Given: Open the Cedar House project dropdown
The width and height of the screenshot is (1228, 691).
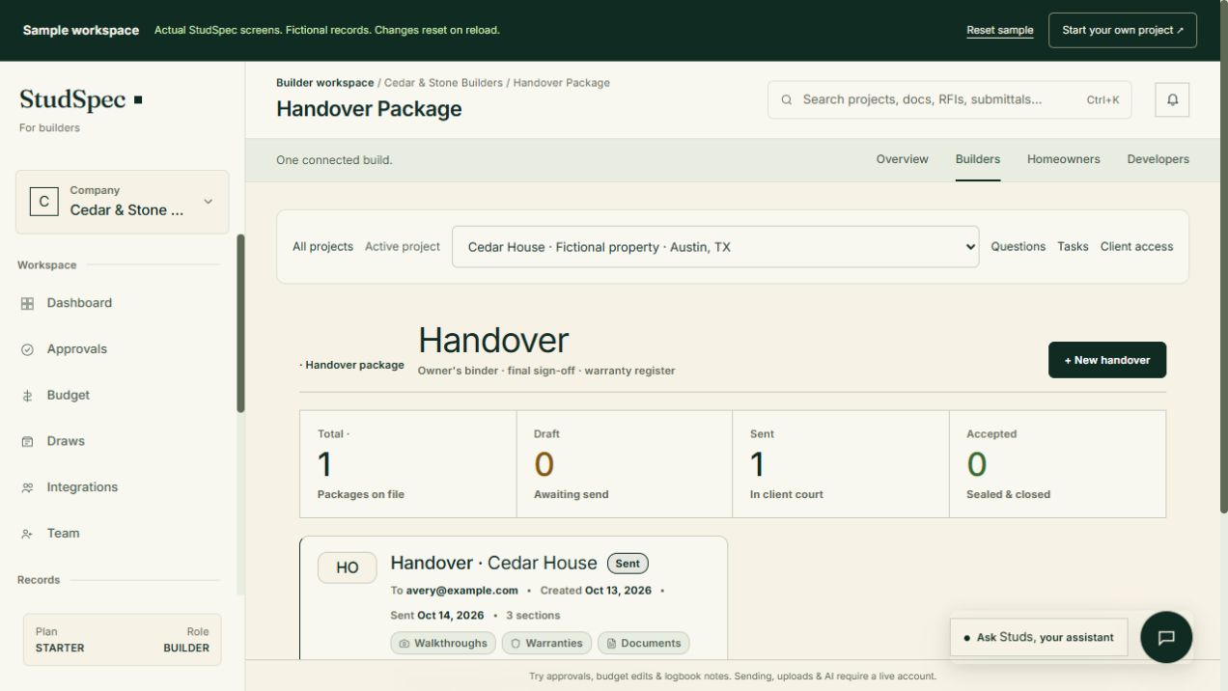Looking at the screenshot, I should coord(715,247).
